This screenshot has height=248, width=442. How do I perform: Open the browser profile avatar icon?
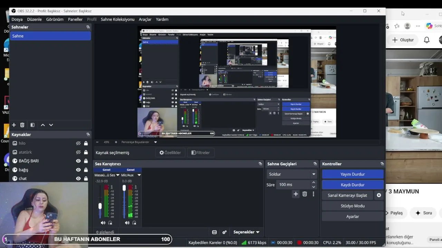[x=407, y=26]
